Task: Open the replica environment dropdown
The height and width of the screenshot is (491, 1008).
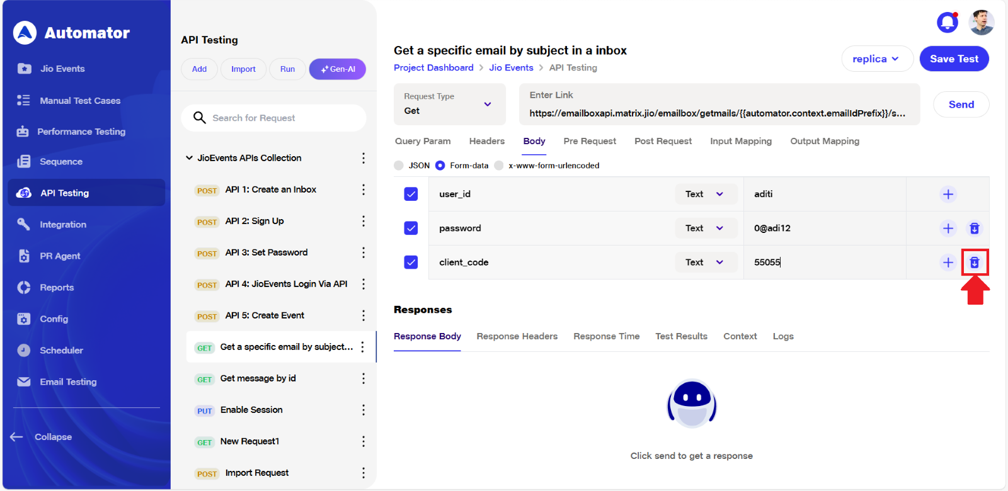Action: pos(877,59)
